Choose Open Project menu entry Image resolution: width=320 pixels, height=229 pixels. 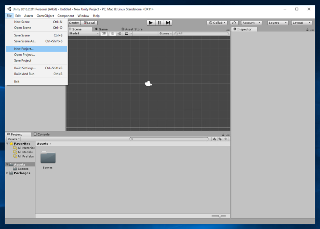[x=36, y=55]
